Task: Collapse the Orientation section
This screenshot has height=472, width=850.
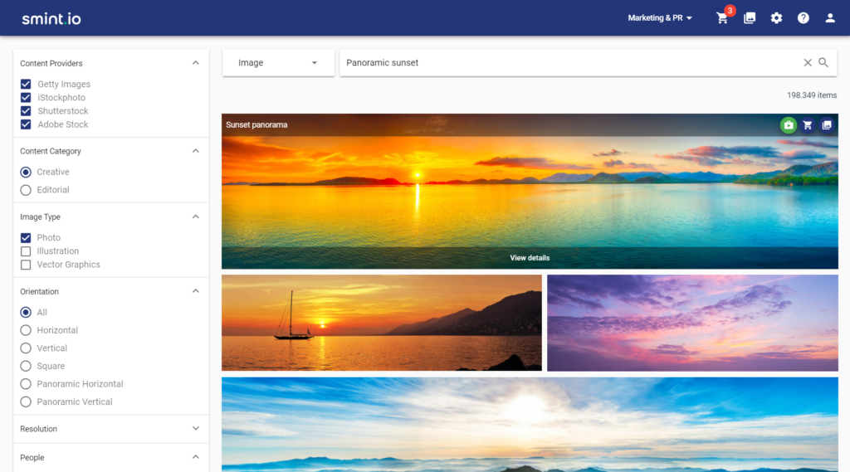Action: point(196,291)
